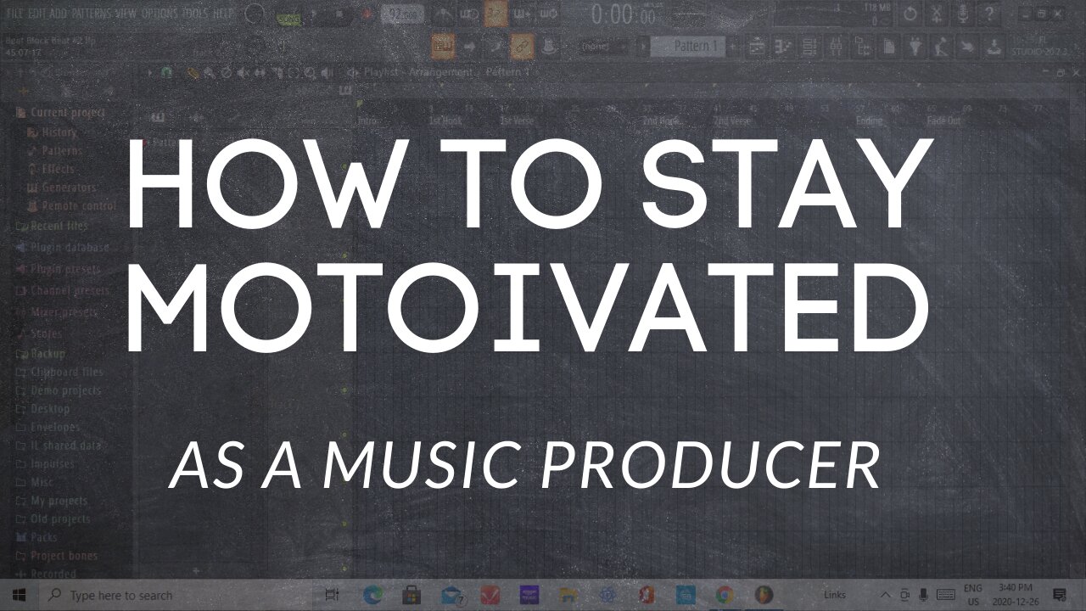Click the stamp icon beside the chain icon
1086x611 pixels.
tap(548, 47)
